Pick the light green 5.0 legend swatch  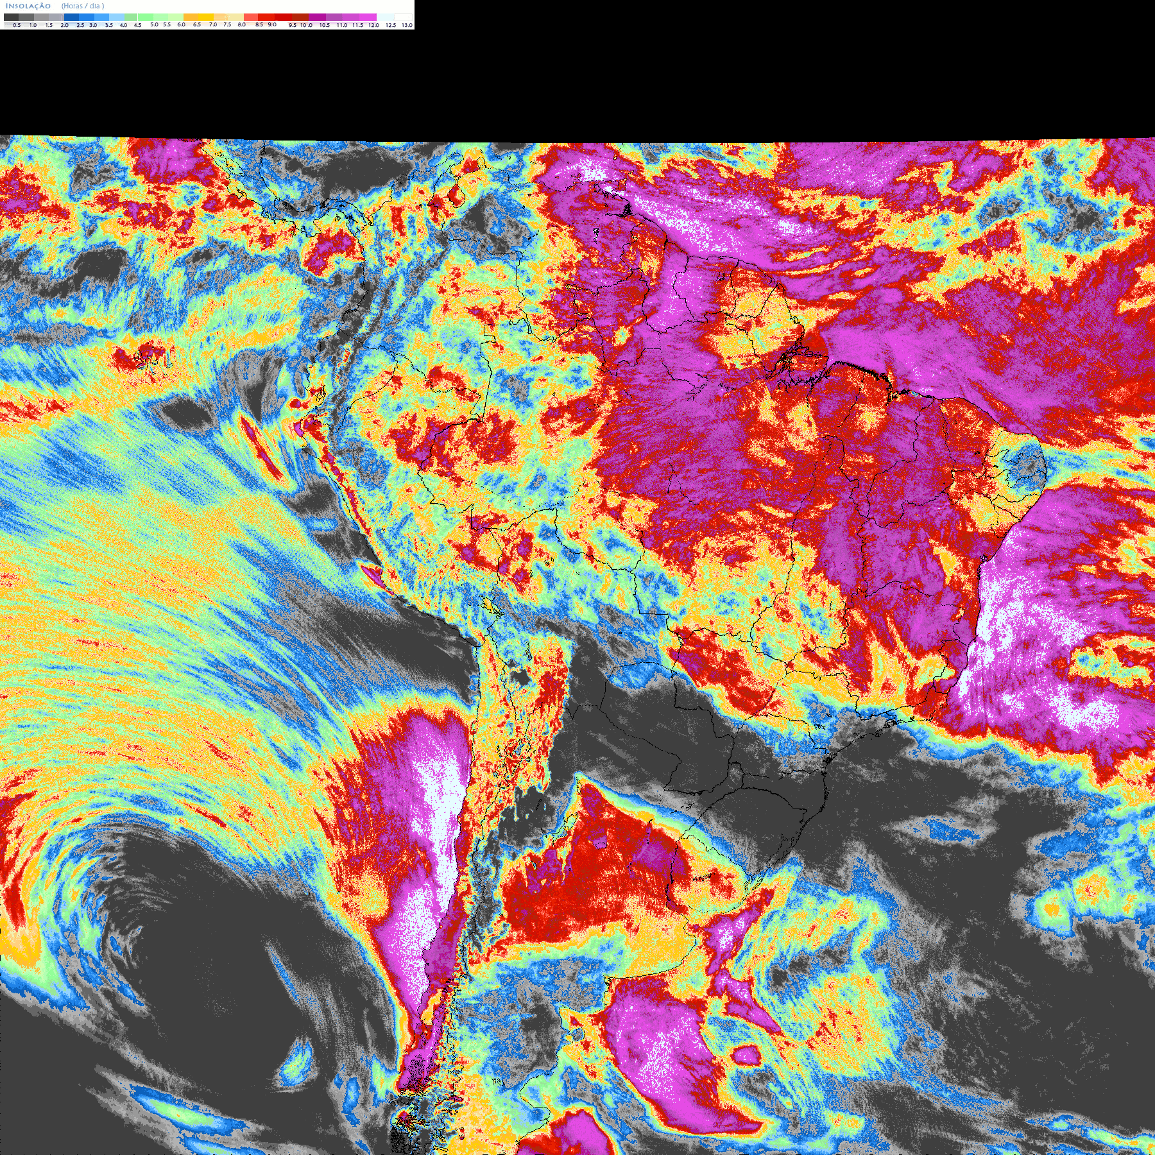pos(145,17)
